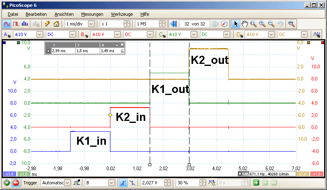The image size is (327, 190).
Task: Toggle falling edge trigger
Action: (132, 183)
